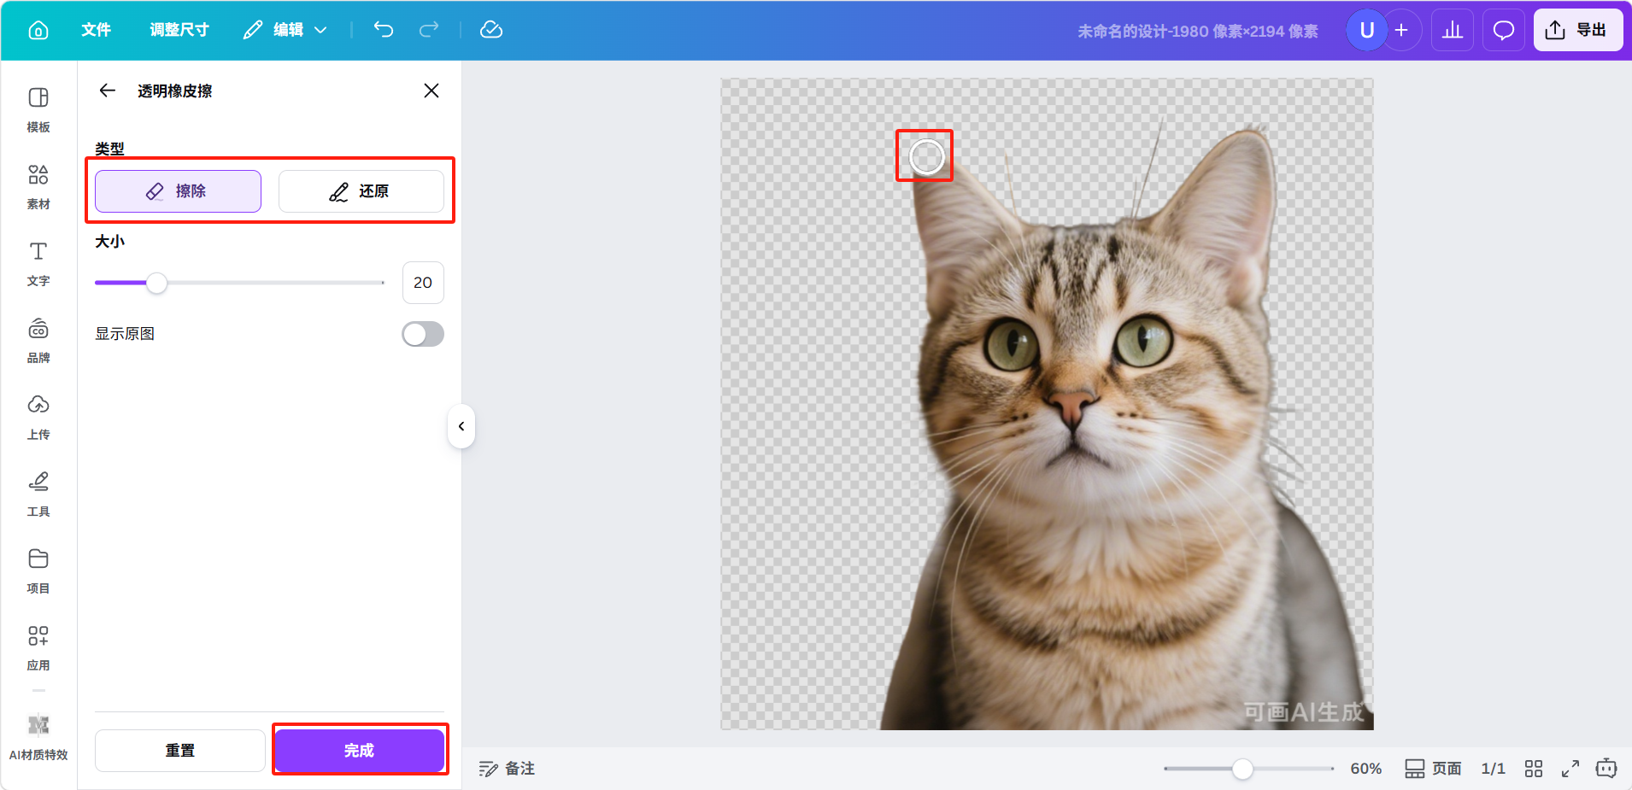Open the 文件 menu
Image resolution: width=1632 pixels, height=790 pixels.
pyautogui.click(x=96, y=30)
